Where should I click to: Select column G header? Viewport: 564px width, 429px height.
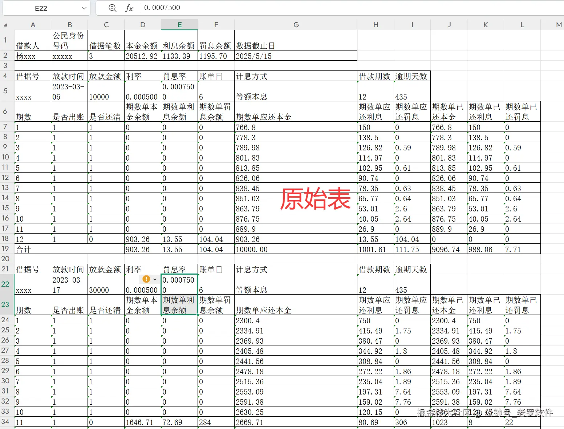tap(296, 25)
